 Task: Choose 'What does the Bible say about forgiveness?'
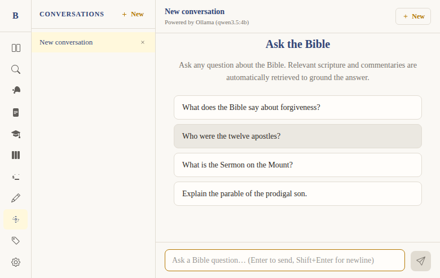297,107
